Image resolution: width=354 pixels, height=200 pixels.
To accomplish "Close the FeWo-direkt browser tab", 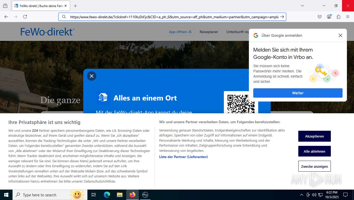I will (x=65, y=6).
